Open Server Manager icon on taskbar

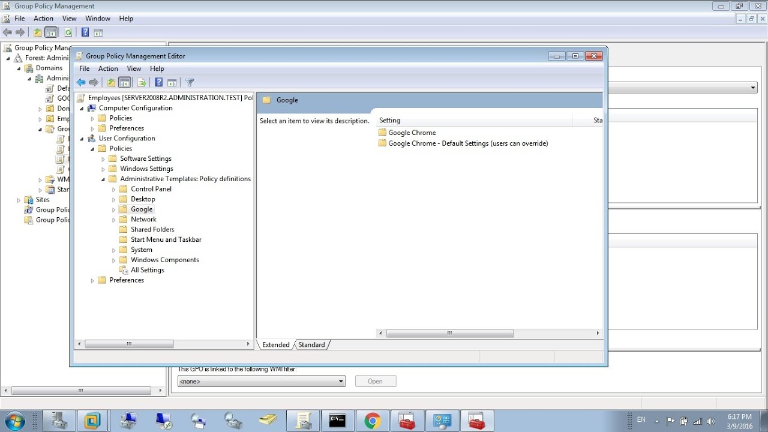59,421
